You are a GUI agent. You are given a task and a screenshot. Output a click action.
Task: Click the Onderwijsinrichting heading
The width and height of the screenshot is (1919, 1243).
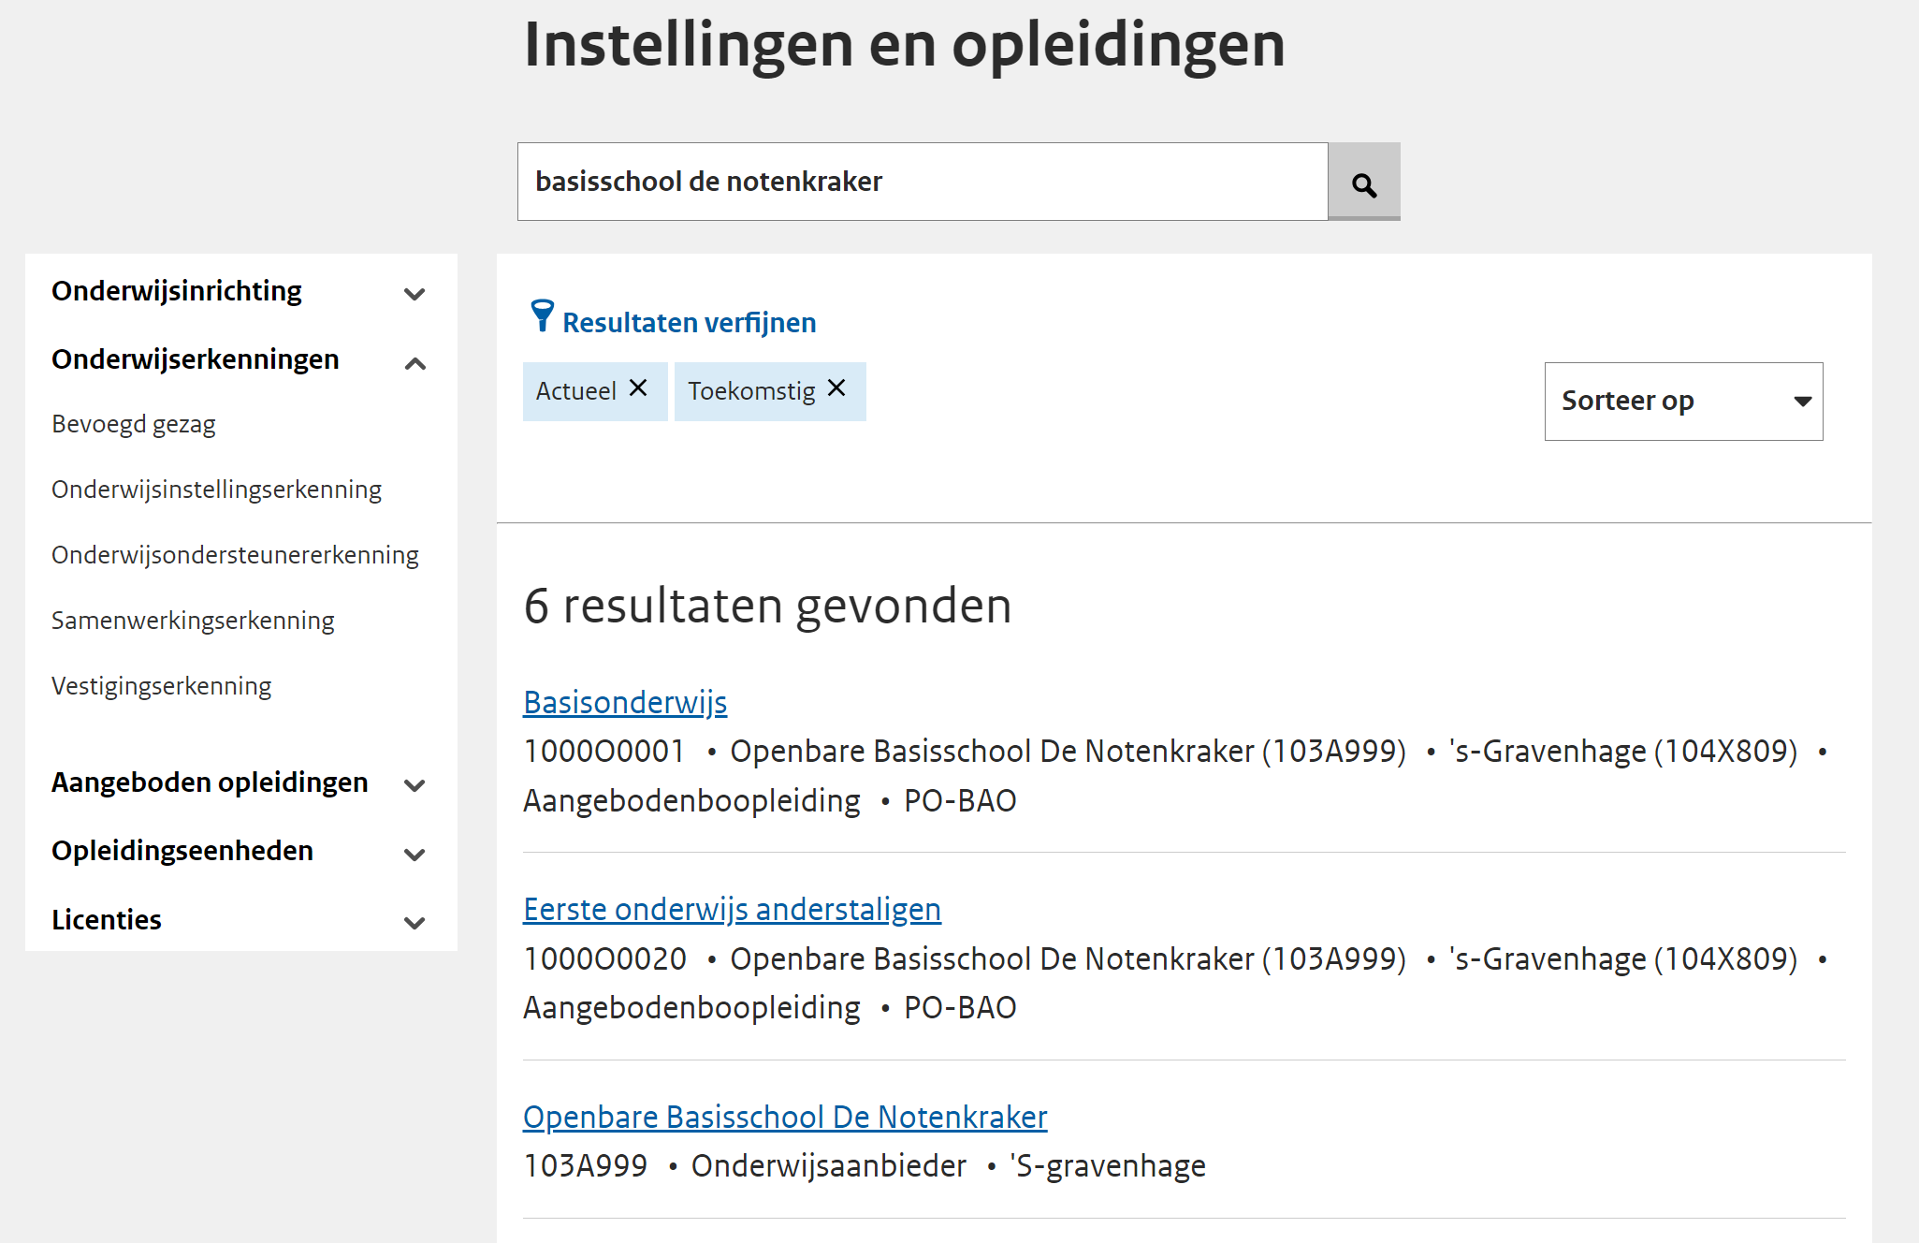click(x=177, y=291)
